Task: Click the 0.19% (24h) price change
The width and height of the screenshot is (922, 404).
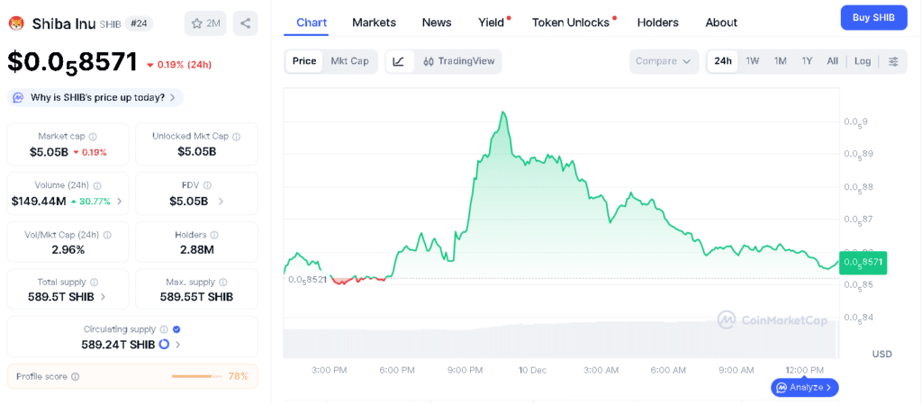Action: 179,65
